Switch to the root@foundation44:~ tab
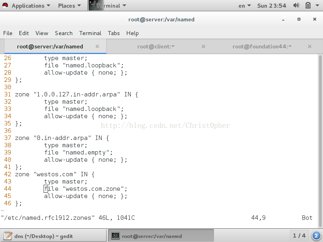 [262, 46]
